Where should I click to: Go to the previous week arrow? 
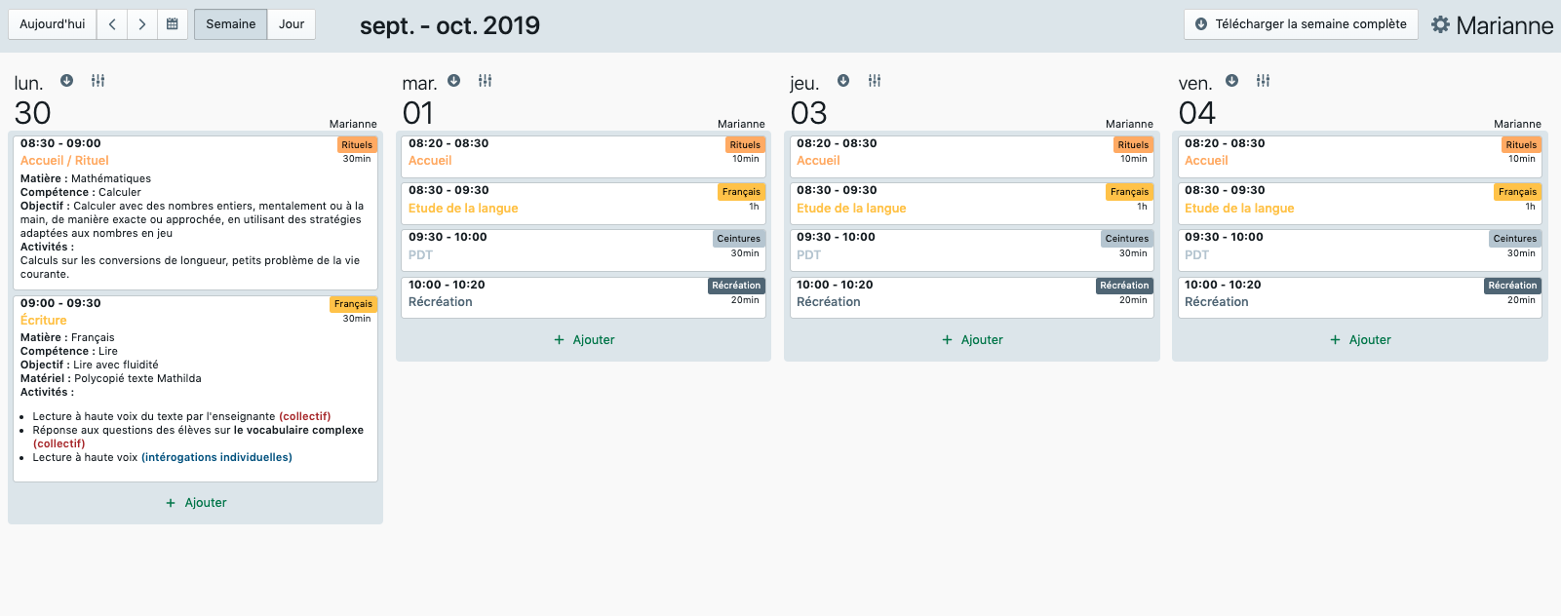(112, 24)
